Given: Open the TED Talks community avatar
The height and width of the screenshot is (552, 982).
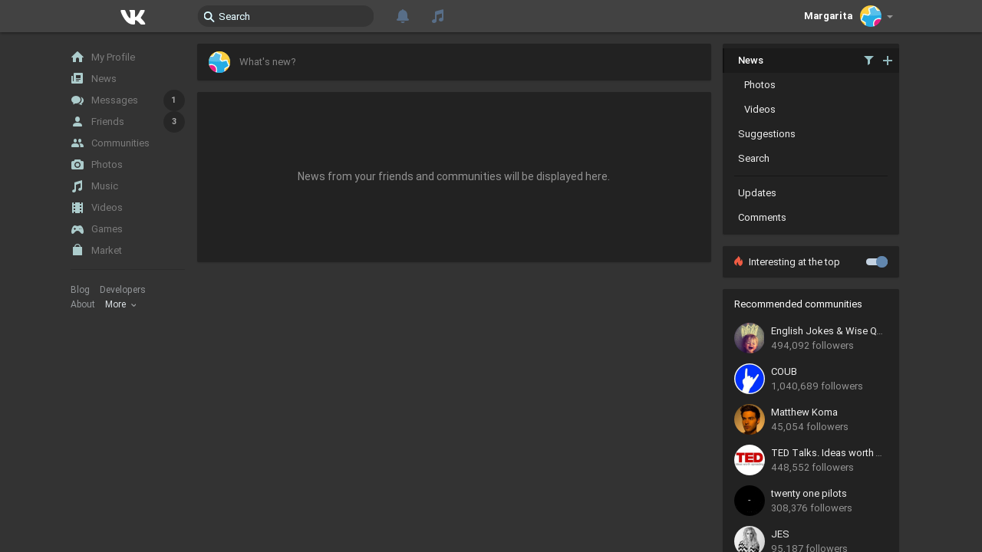Looking at the screenshot, I should 750,460.
